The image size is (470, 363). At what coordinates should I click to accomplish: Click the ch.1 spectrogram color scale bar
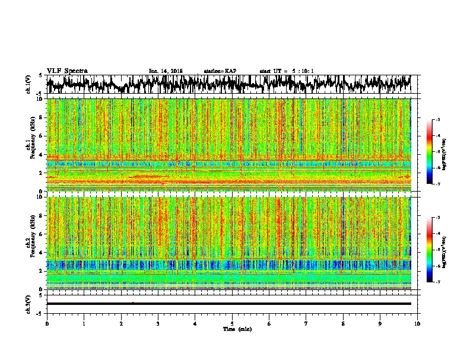[429, 152]
